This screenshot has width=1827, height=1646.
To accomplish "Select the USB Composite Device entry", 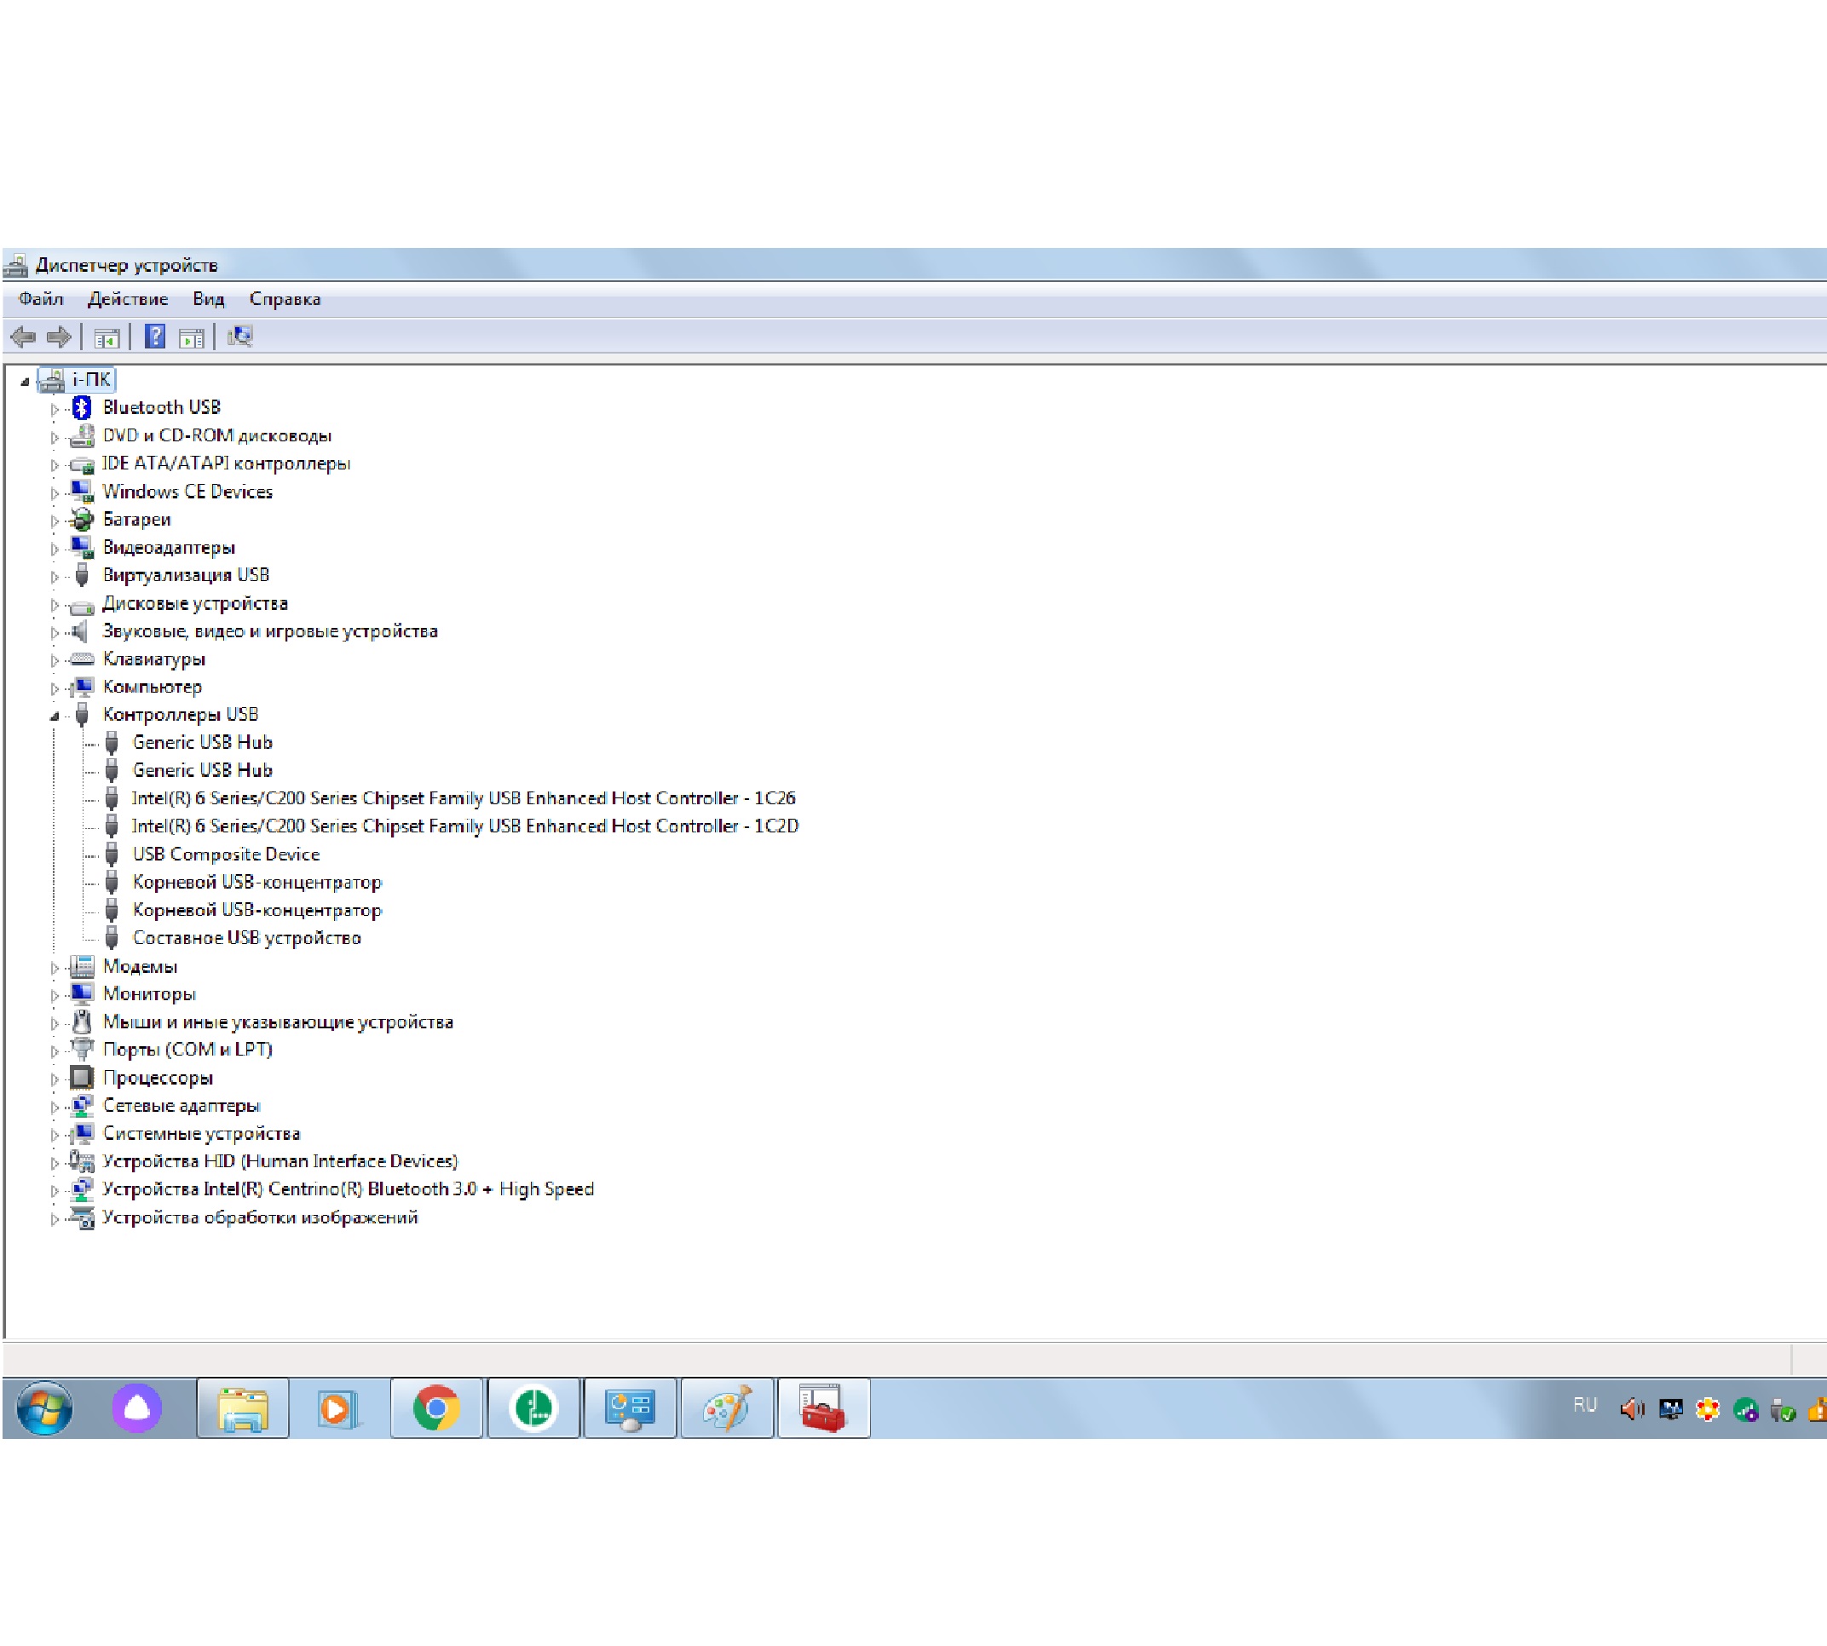I will pos(225,855).
